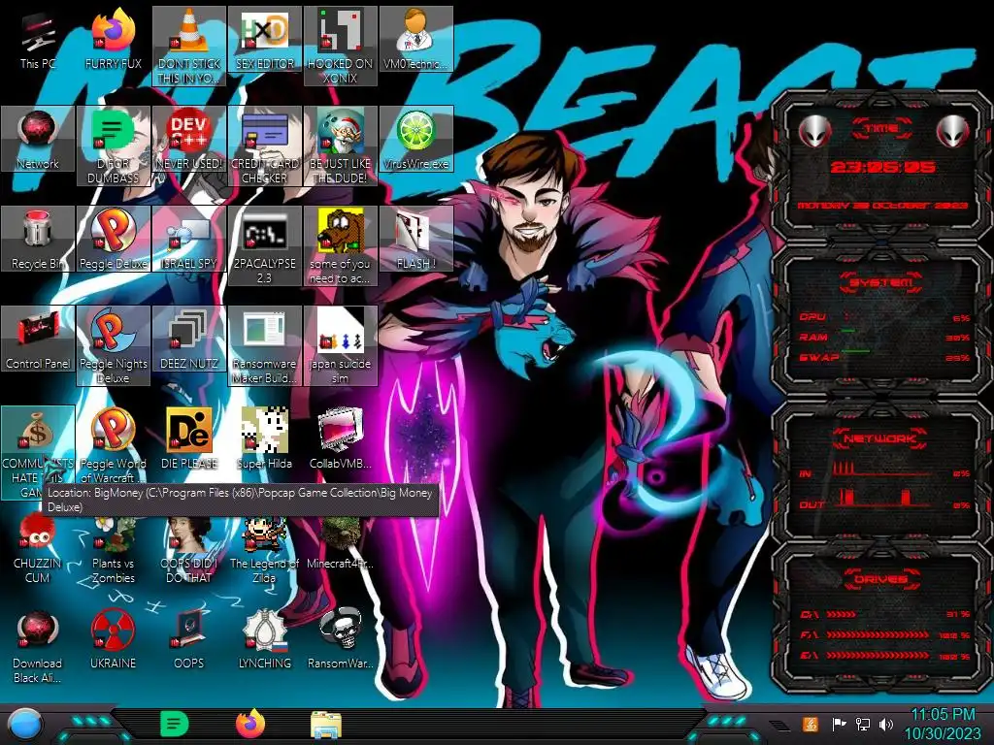
Task: Launch Peggle Deluxe shortcut
Action: (x=114, y=239)
